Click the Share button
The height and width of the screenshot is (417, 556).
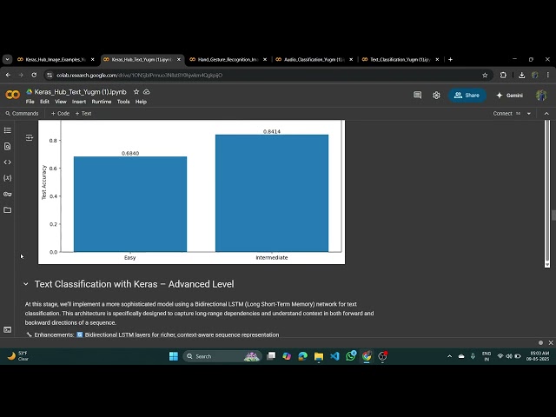[467, 95]
